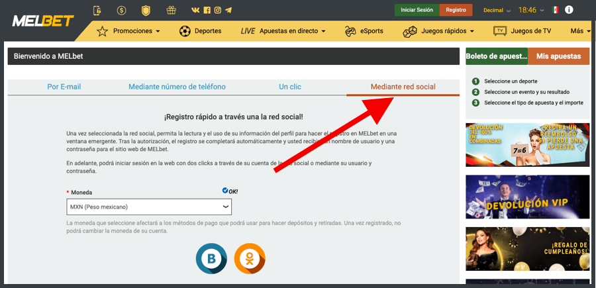Open the Devolución VIP promo banner
The height and width of the screenshot is (288, 596).
pyautogui.click(x=527, y=197)
